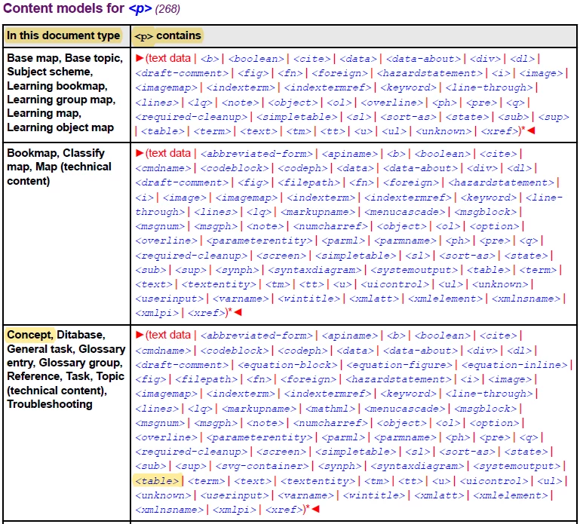The width and height of the screenshot is (580, 524).
Task: Click <parameterentity> in the Bookmap row
Action: point(259,241)
